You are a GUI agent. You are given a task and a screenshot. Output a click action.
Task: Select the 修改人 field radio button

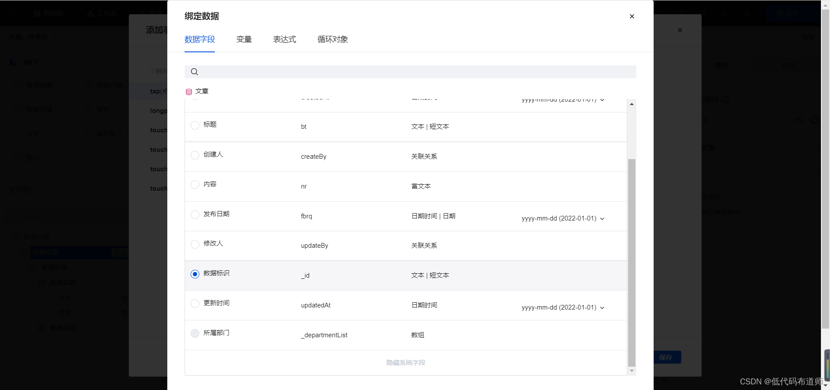point(195,244)
